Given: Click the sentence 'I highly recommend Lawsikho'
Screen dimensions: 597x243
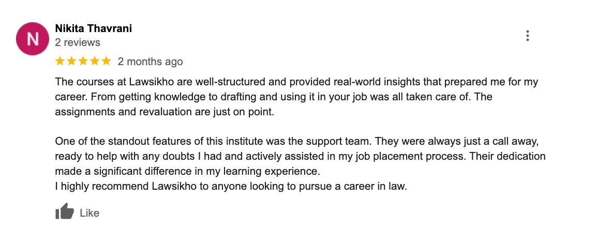Looking at the screenshot, I should (231, 187).
